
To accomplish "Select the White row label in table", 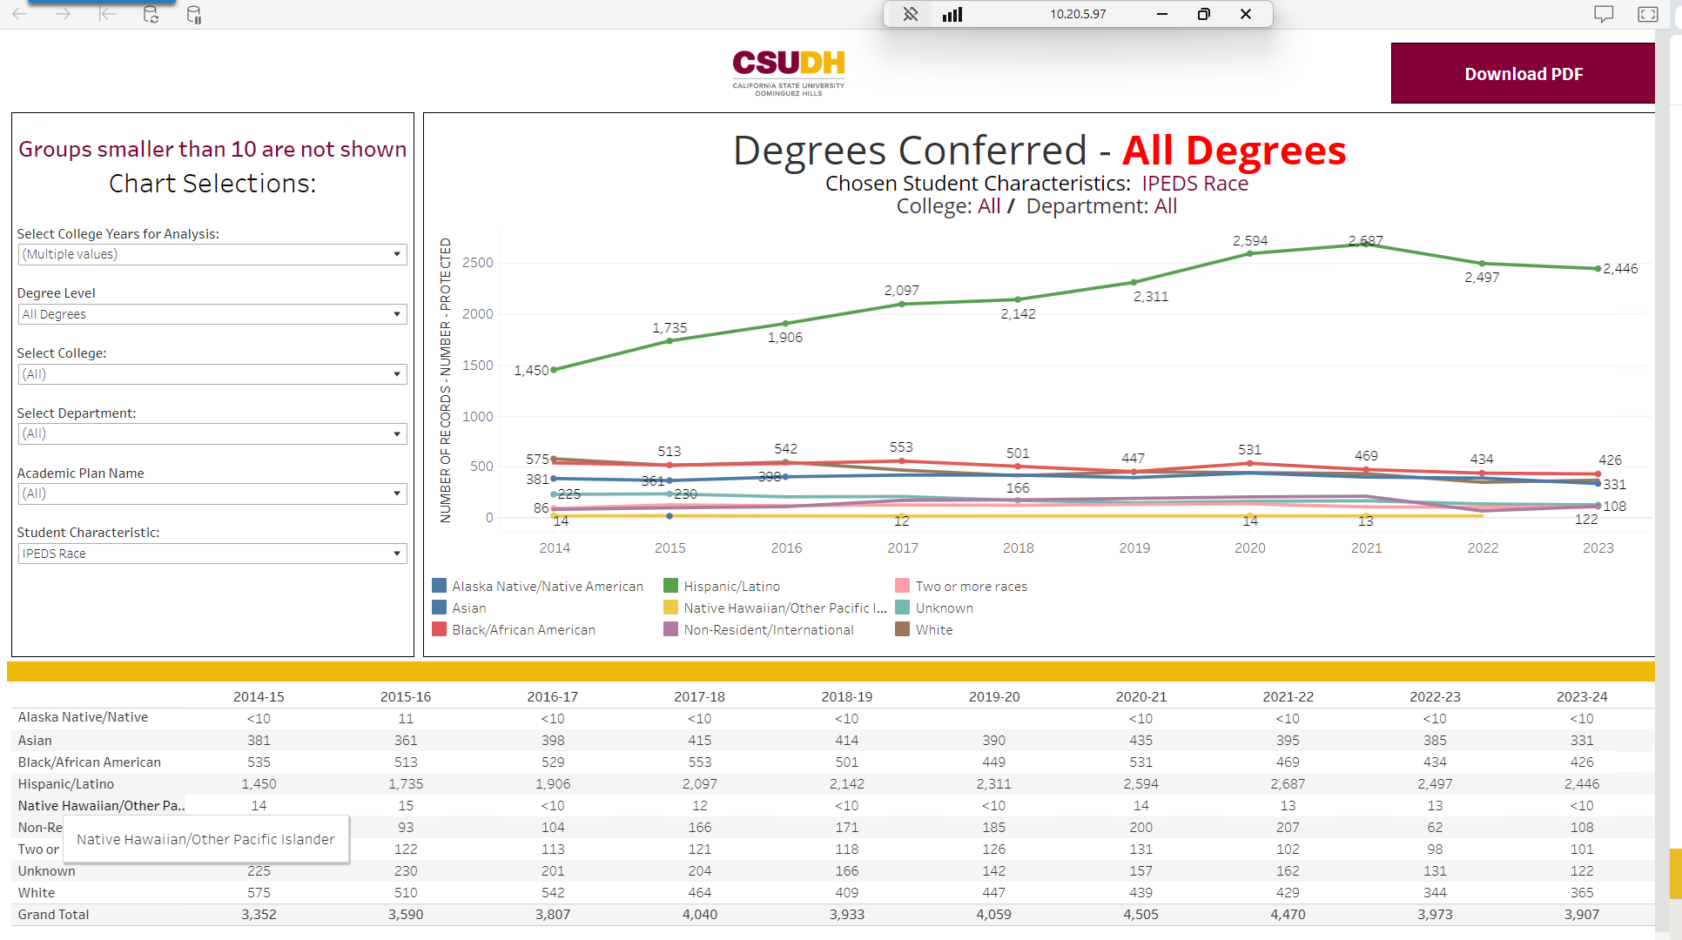I will click(37, 892).
